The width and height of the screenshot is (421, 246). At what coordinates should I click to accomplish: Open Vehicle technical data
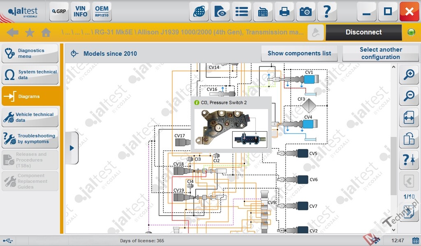pos(30,117)
